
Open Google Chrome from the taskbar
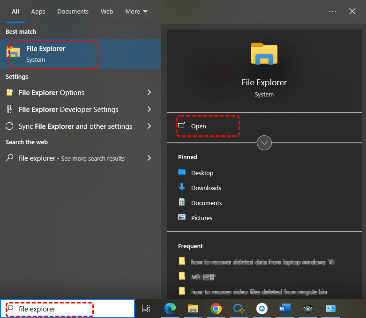216,309
